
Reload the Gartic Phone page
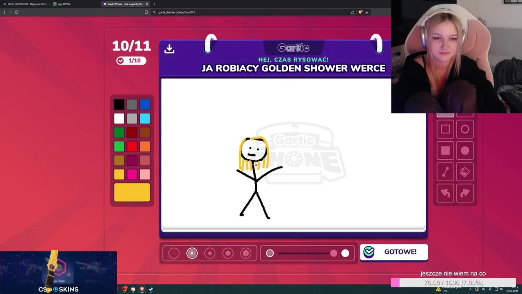point(17,12)
